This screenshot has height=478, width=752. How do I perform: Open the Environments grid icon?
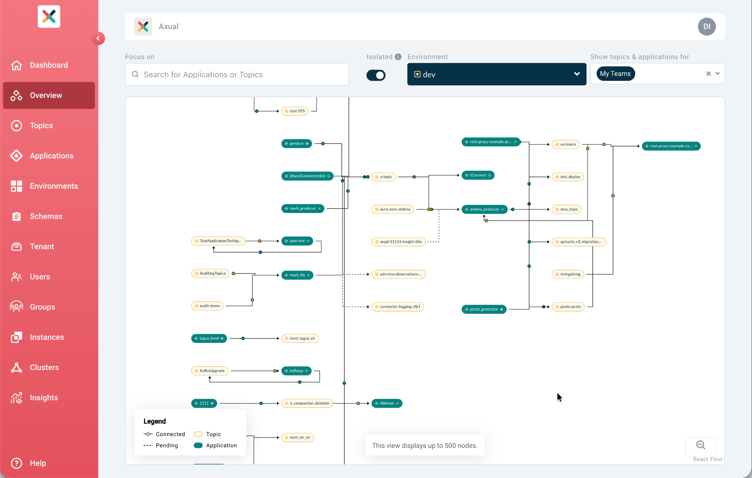click(x=17, y=186)
